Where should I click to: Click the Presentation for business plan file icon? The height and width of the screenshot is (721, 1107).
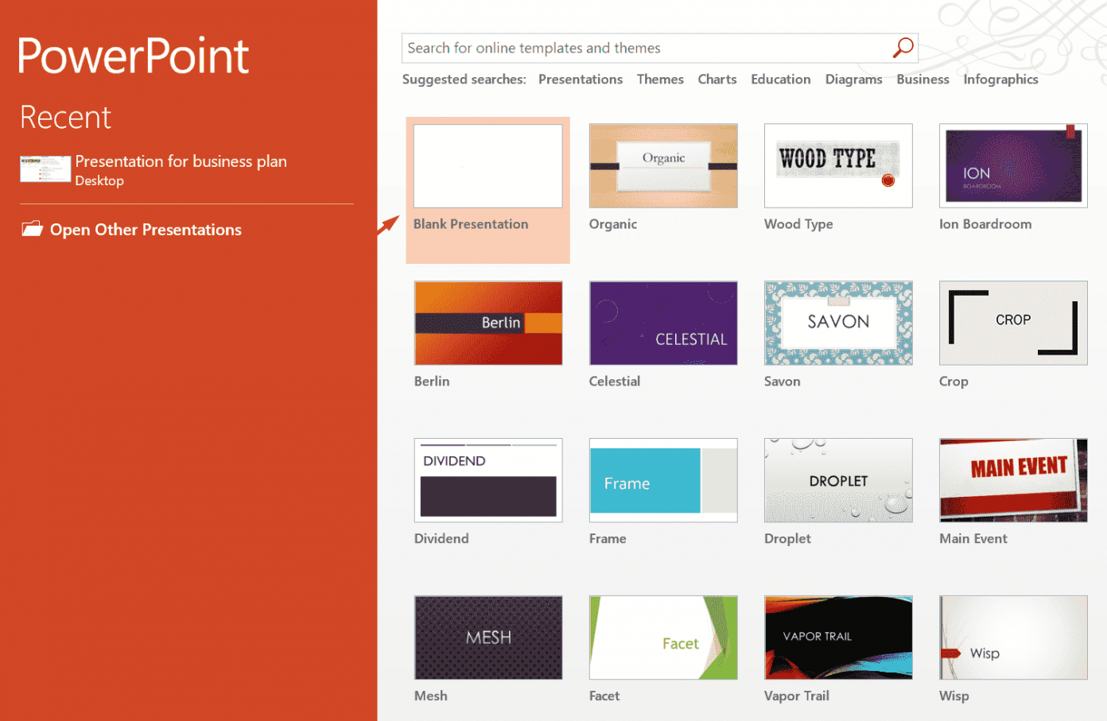tap(45, 169)
